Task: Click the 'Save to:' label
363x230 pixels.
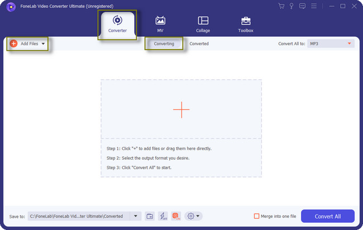Action: pyautogui.click(x=17, y=217)
